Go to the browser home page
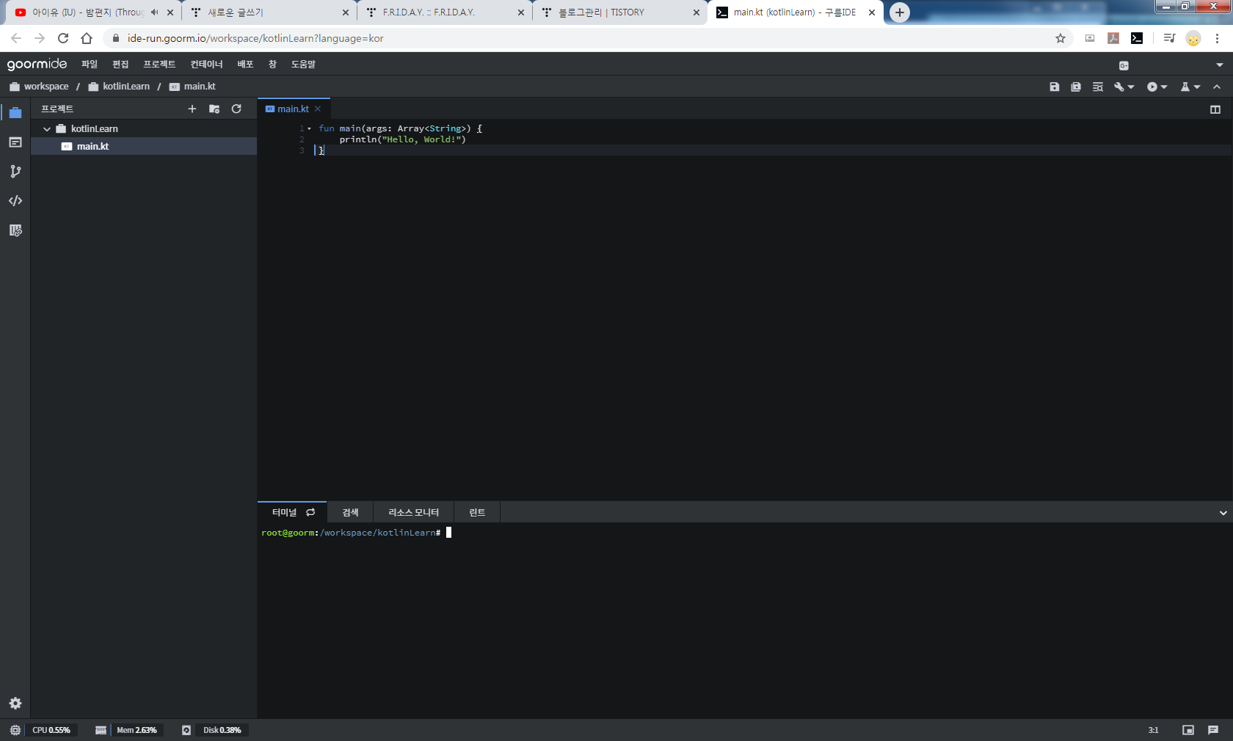The height and width of the screenshot is (741, 1233). point(87,38)
